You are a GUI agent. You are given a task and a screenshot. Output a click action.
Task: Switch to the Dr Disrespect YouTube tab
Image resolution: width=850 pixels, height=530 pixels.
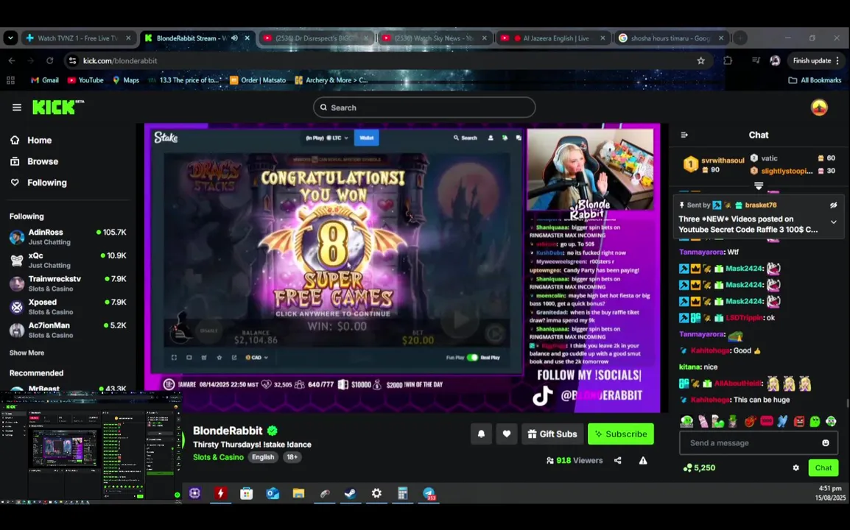315,38
